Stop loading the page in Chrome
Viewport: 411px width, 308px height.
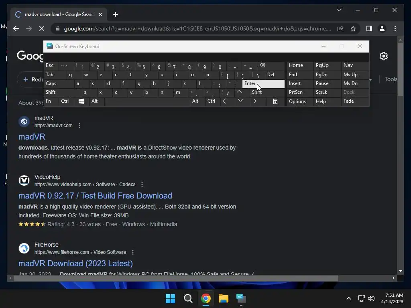click(42, 28)
